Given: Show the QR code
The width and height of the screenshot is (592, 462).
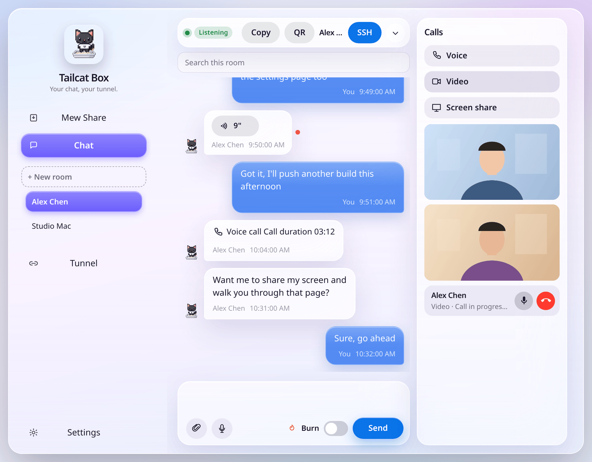Looking at the screenshot, I should pos(299,33).
